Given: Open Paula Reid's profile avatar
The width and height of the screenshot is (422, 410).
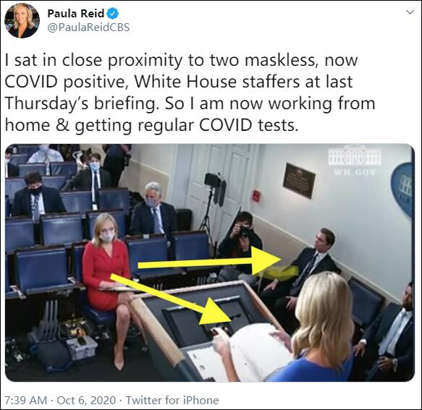Looking at the screenshot, I should tap(22, 21).
